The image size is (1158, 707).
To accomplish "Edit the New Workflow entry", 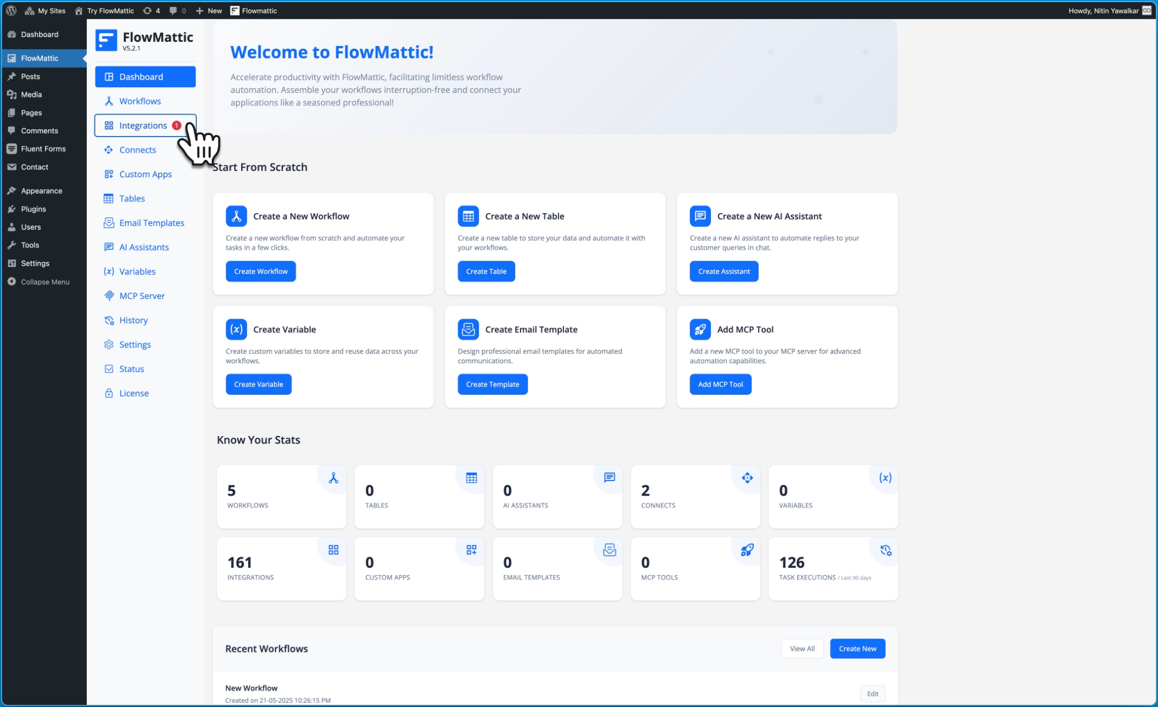I will (x=873, y=694).
